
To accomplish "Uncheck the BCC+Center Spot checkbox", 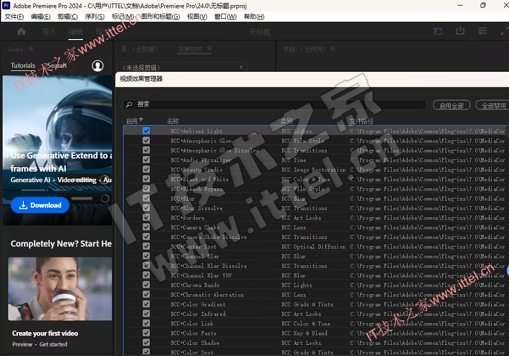I will click(146, 246).
